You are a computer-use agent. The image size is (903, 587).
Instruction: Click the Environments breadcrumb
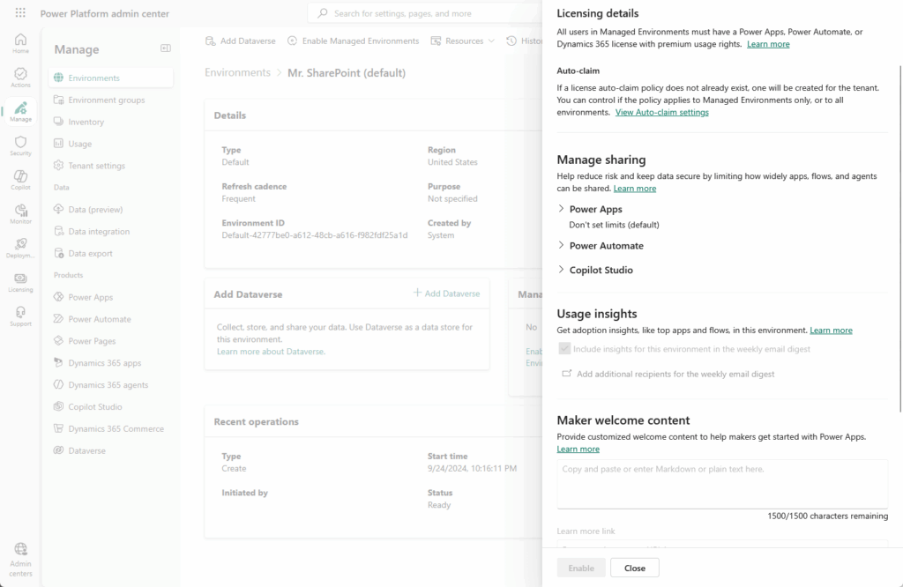tap(237, 72)
